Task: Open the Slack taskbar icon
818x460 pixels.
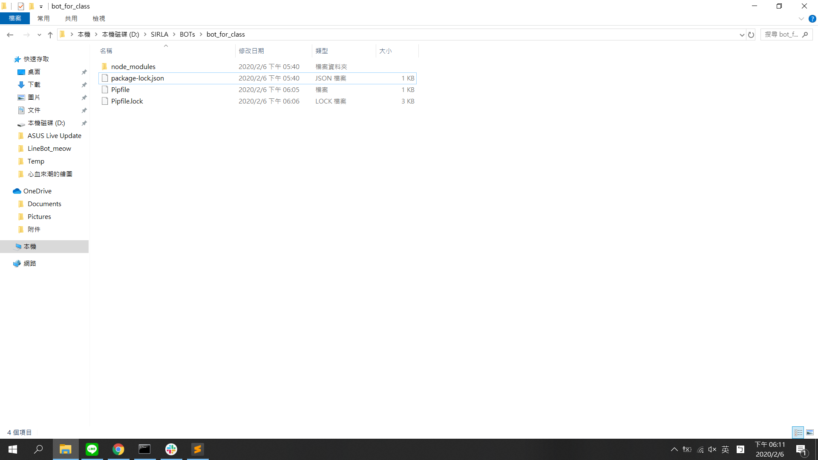Action: pos(171,449)
